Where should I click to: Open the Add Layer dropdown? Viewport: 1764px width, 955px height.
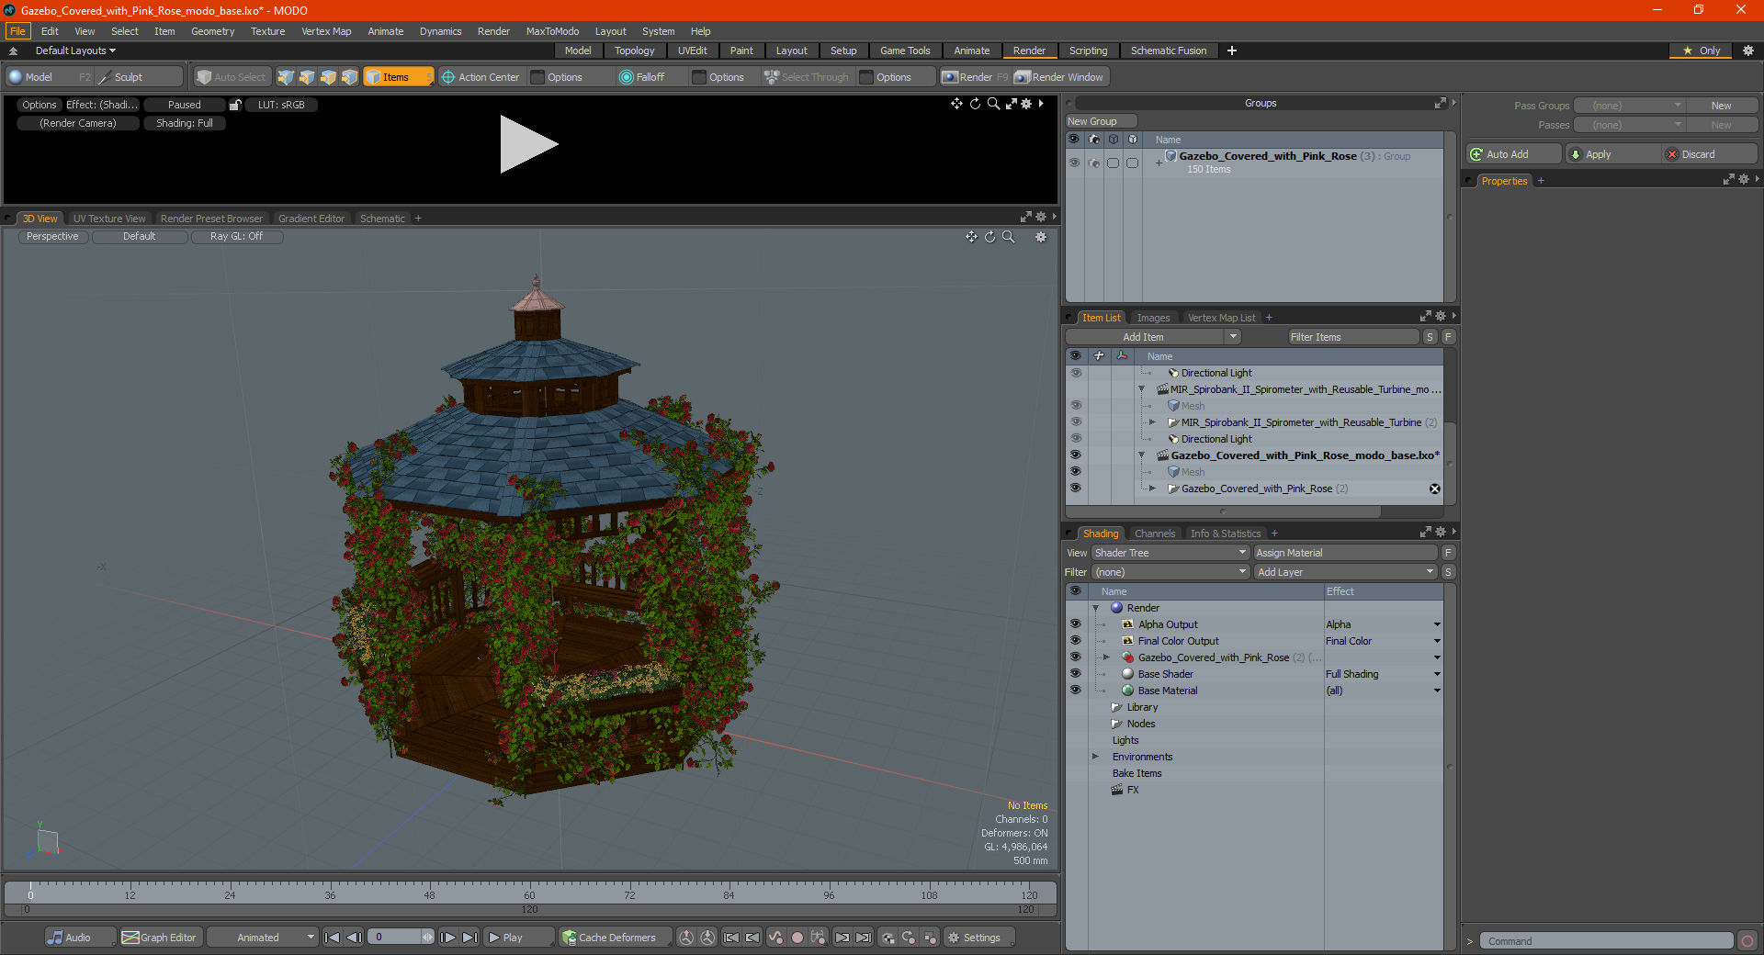pos(1346,572)
